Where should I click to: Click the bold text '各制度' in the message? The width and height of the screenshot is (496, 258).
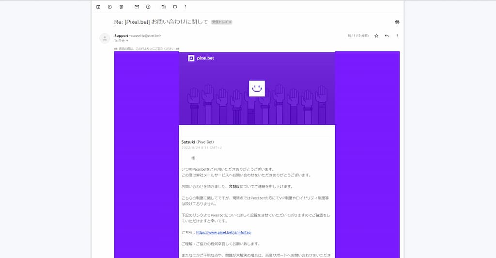[234, 186]
